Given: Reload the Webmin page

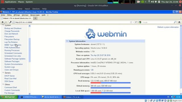Looking at the screenshot, I should click(136, 22).
